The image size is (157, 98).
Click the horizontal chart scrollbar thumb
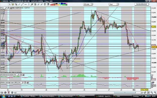click(x=125, y=92)
